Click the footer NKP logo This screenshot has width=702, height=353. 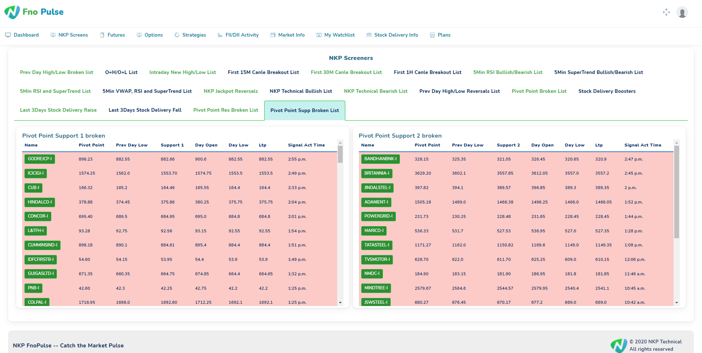[x=618, y=346]
